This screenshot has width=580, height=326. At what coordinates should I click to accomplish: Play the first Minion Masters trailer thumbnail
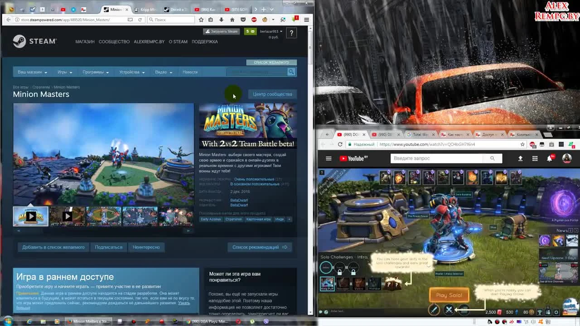coord(31,216)
